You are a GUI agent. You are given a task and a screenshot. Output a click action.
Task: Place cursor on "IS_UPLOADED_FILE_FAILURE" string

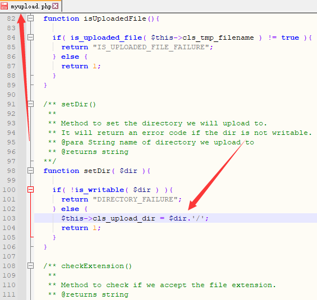[x=151, y=47]
